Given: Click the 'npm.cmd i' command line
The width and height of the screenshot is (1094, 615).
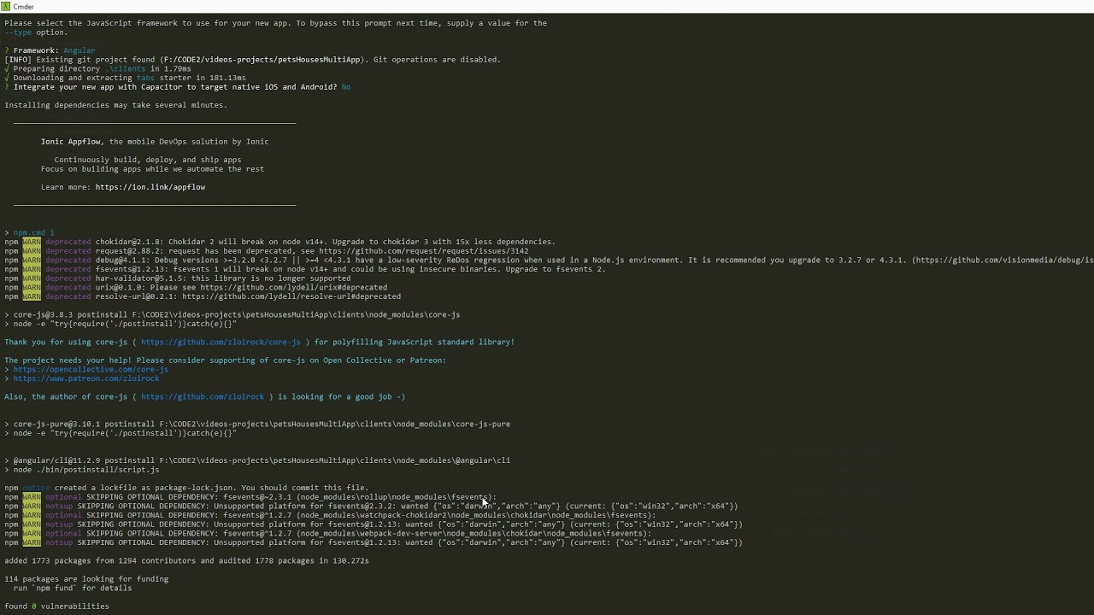Looking at the screenshot, I should pyautogui.click(x=33, y=233).
